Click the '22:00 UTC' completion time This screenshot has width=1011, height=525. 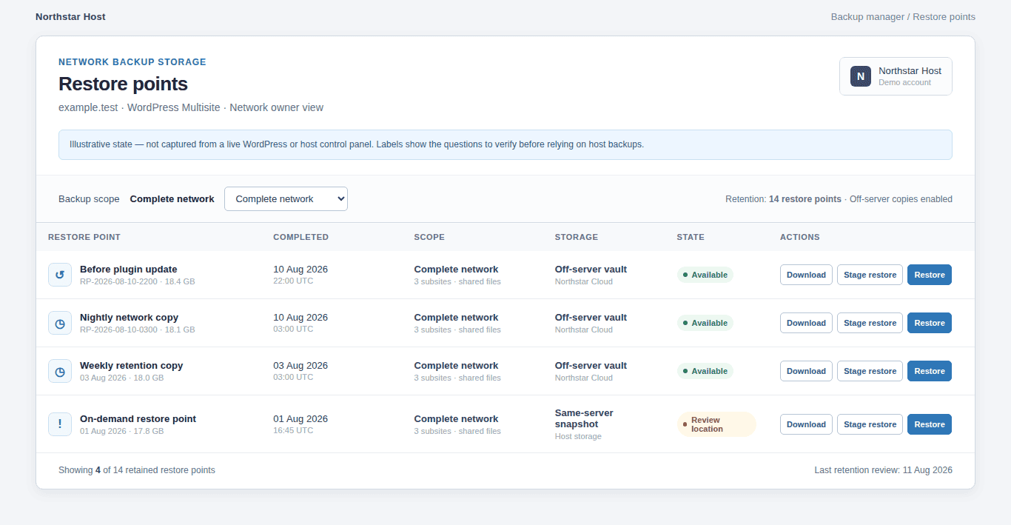tap(293, 281)
